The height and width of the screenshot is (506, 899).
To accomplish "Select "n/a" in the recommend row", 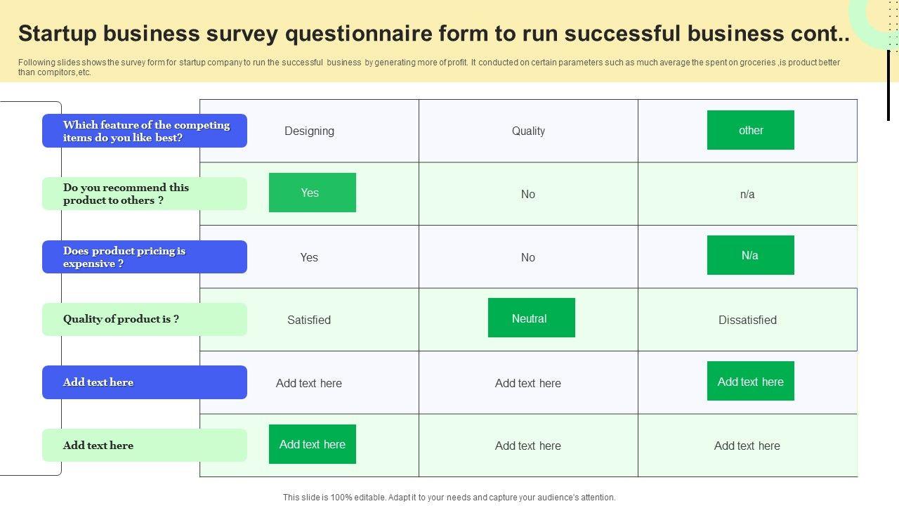I will coord(747,194).
